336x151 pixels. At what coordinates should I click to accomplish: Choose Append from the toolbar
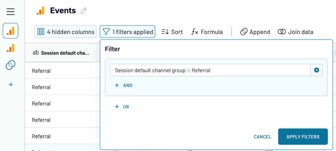coord(255,32)
